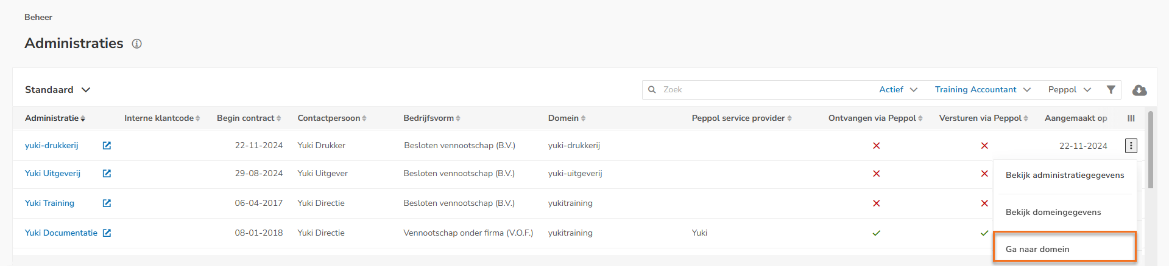Click external link icon for Yuki Training
The height and width of the screenshot is (266, 1169).
pyautogui.click(x=107, y=203)
